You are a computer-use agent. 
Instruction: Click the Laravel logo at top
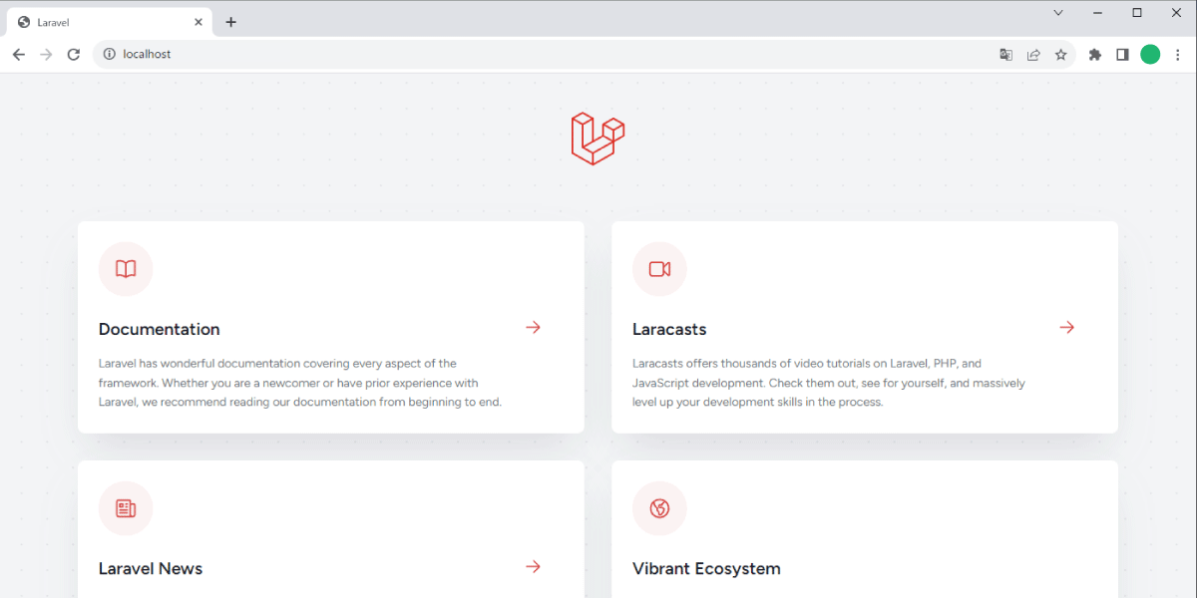tap(598, 139)
